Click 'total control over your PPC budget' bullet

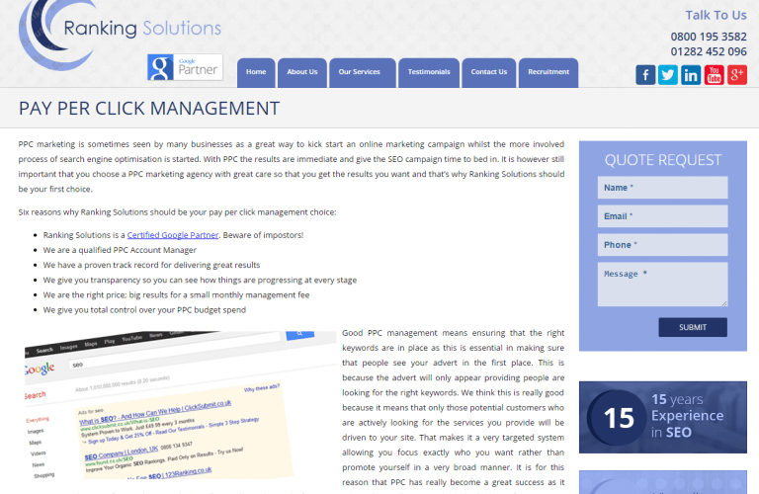pyautogui.click(x=144, y=310)
